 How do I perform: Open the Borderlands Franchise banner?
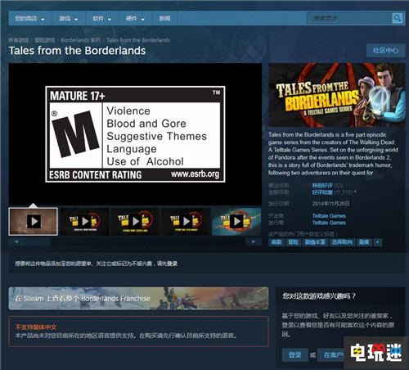[138, 298]
